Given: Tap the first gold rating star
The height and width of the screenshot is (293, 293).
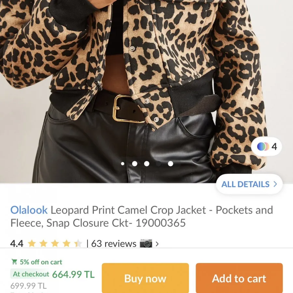Looking at the screenshot, I should click(32, 244).
